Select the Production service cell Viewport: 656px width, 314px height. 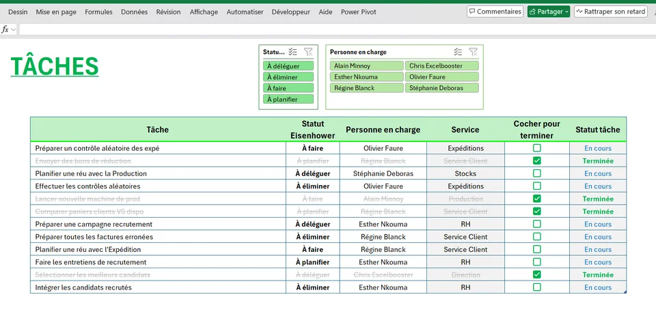465,199
